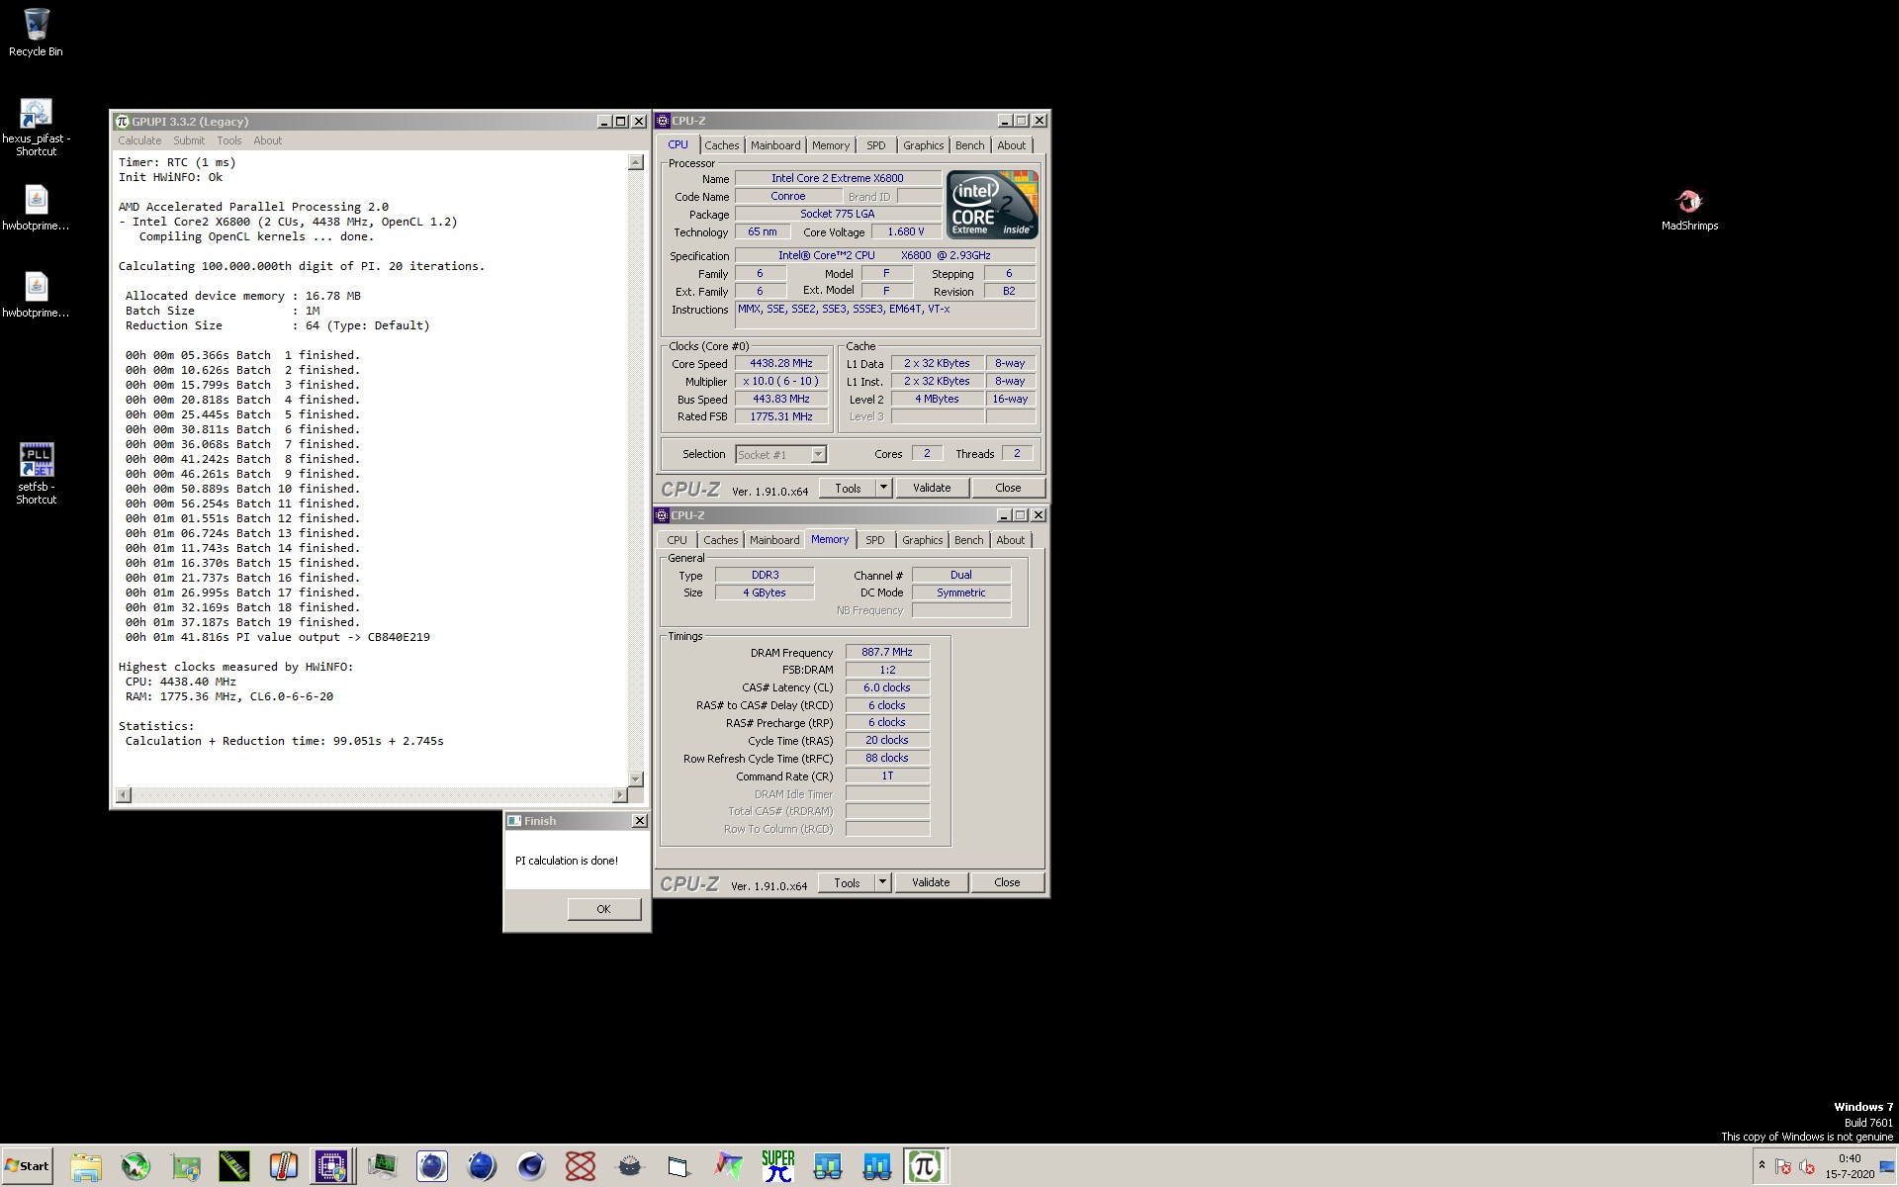Click GPUPI horizontal scrollbar right arrow
The height and width of the screenshot is (1187, 1899).
pos(620,795)
